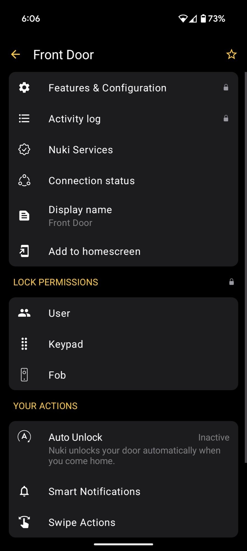Tap the Activity log list icon
The image size is (247, 551).
(x=24, y=119)
